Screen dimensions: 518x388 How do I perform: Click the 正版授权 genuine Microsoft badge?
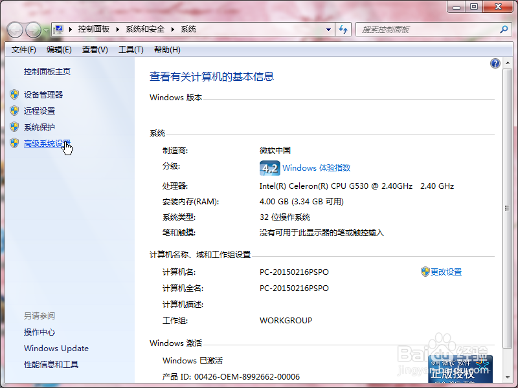click(460, 369)
